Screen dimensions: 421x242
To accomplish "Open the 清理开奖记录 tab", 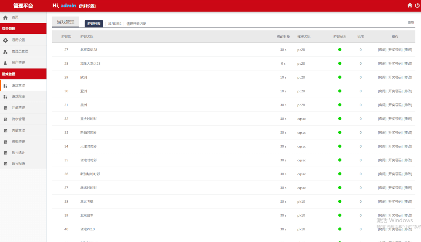I will (136, 24).
